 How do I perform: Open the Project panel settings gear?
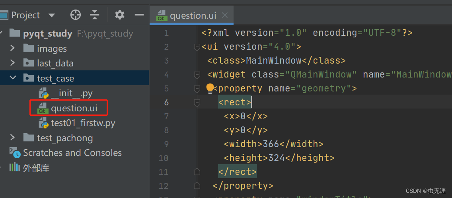(x=120, y=15)
